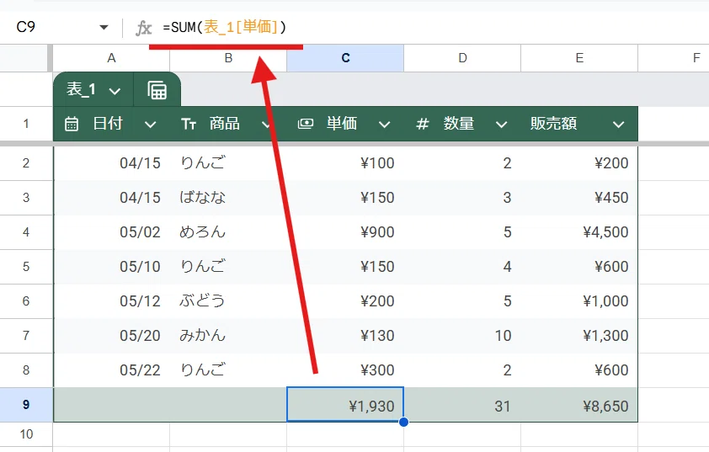The height and width of the screenshot is (452, 709).
Task: Select the ¥900 unit price cell
Action: point(345,232)
